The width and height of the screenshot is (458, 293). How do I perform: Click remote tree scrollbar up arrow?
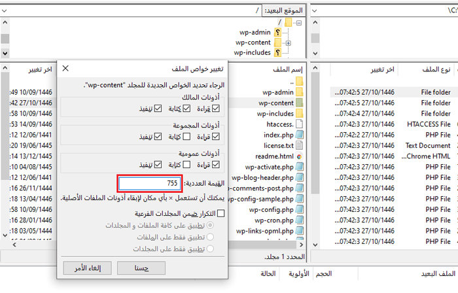coord(5,22)
